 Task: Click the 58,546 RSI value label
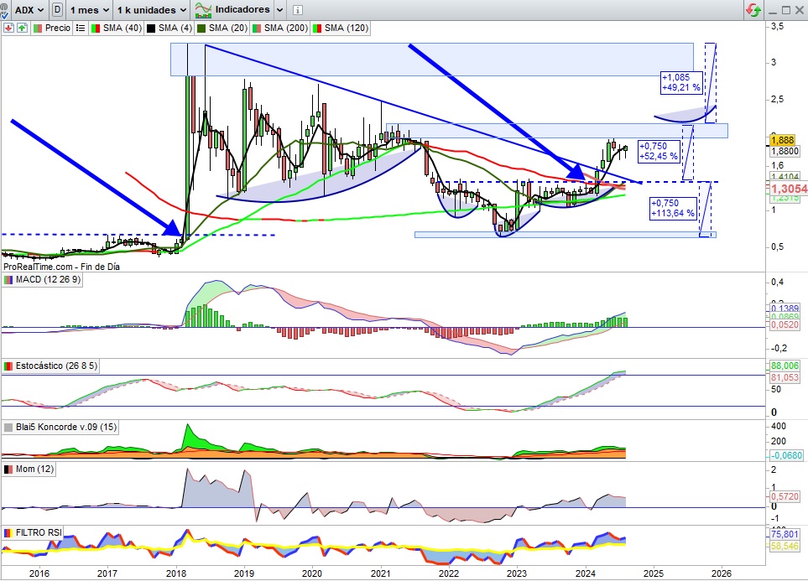click(785, 546)
